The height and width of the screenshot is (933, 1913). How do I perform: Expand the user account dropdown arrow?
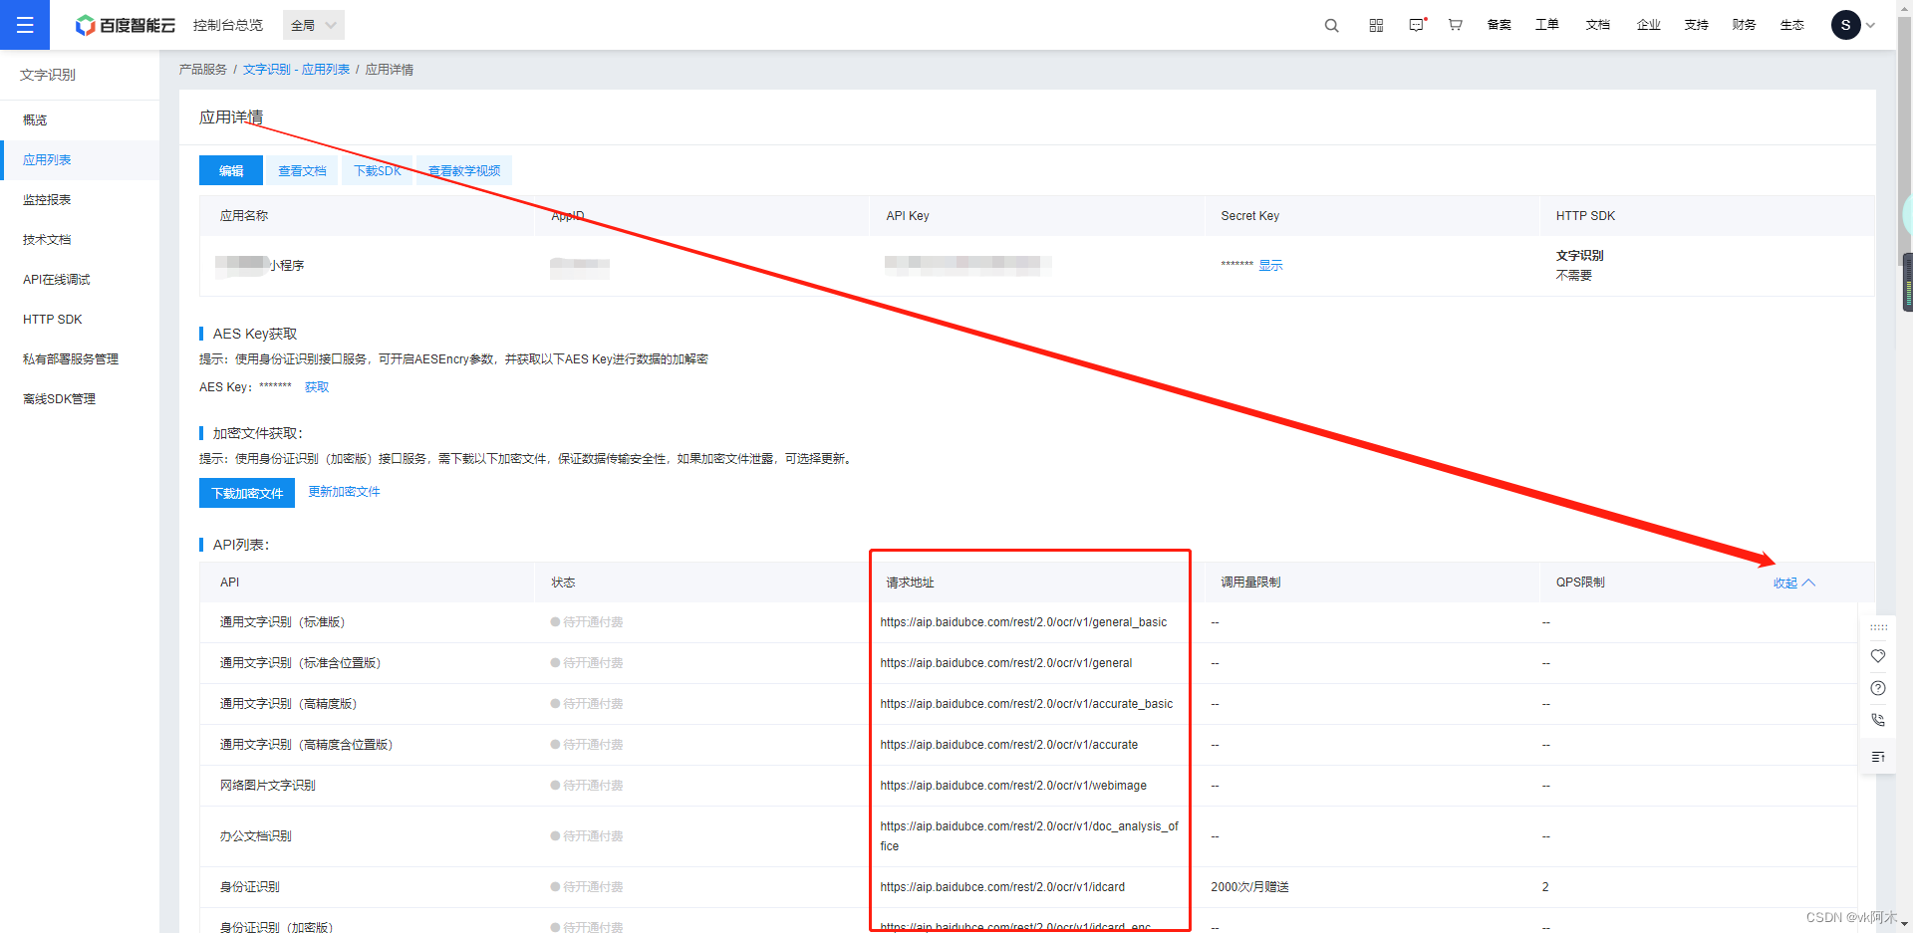[x=1870, y=26]
